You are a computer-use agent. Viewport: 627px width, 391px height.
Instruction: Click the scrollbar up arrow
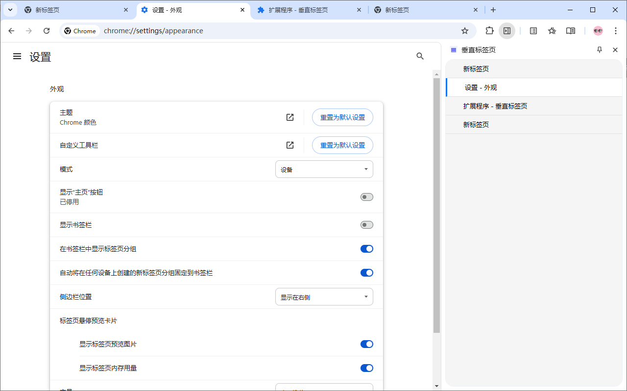pos(437,74)
